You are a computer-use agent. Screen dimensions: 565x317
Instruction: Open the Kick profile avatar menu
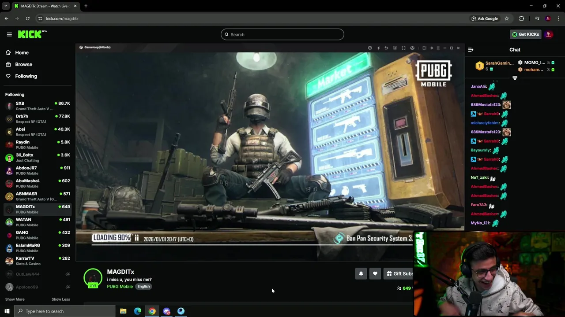[x=549, y=34]
